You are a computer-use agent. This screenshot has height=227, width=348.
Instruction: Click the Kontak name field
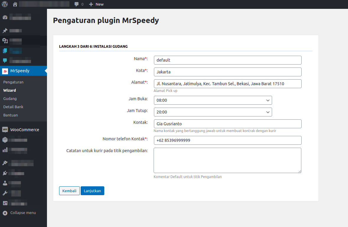pyautogui.click(x=227, y=124)
